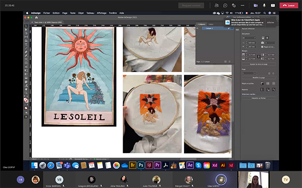Viewport: 302px width, 188px height.
Task: Adjust the top margin 12,7 mm stepper
Action: click(x=246, y=55)
